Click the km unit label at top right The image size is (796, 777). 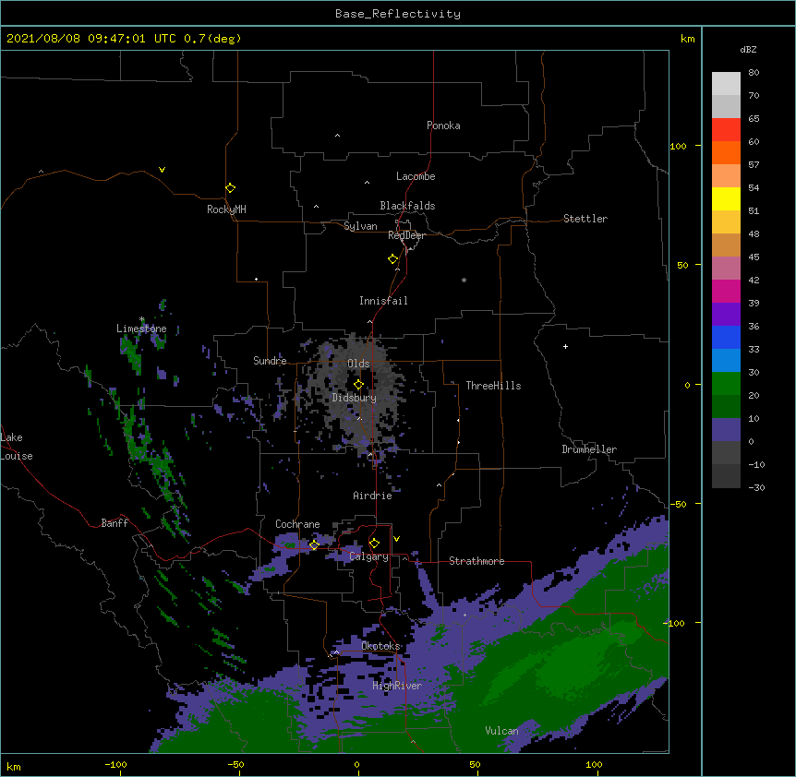coord(687,39)
